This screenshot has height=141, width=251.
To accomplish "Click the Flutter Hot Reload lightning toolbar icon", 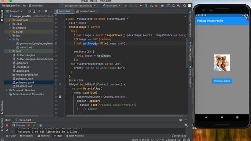I will [x=141, y=6].
